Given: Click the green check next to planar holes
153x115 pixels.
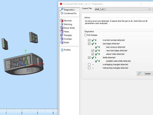Looking at the screenshot, I should (96, 54).
